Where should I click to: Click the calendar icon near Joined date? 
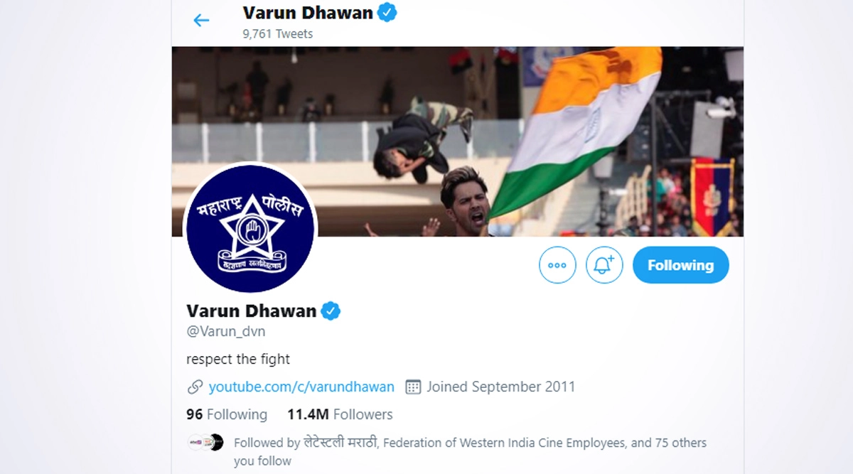tap(413, 387)
